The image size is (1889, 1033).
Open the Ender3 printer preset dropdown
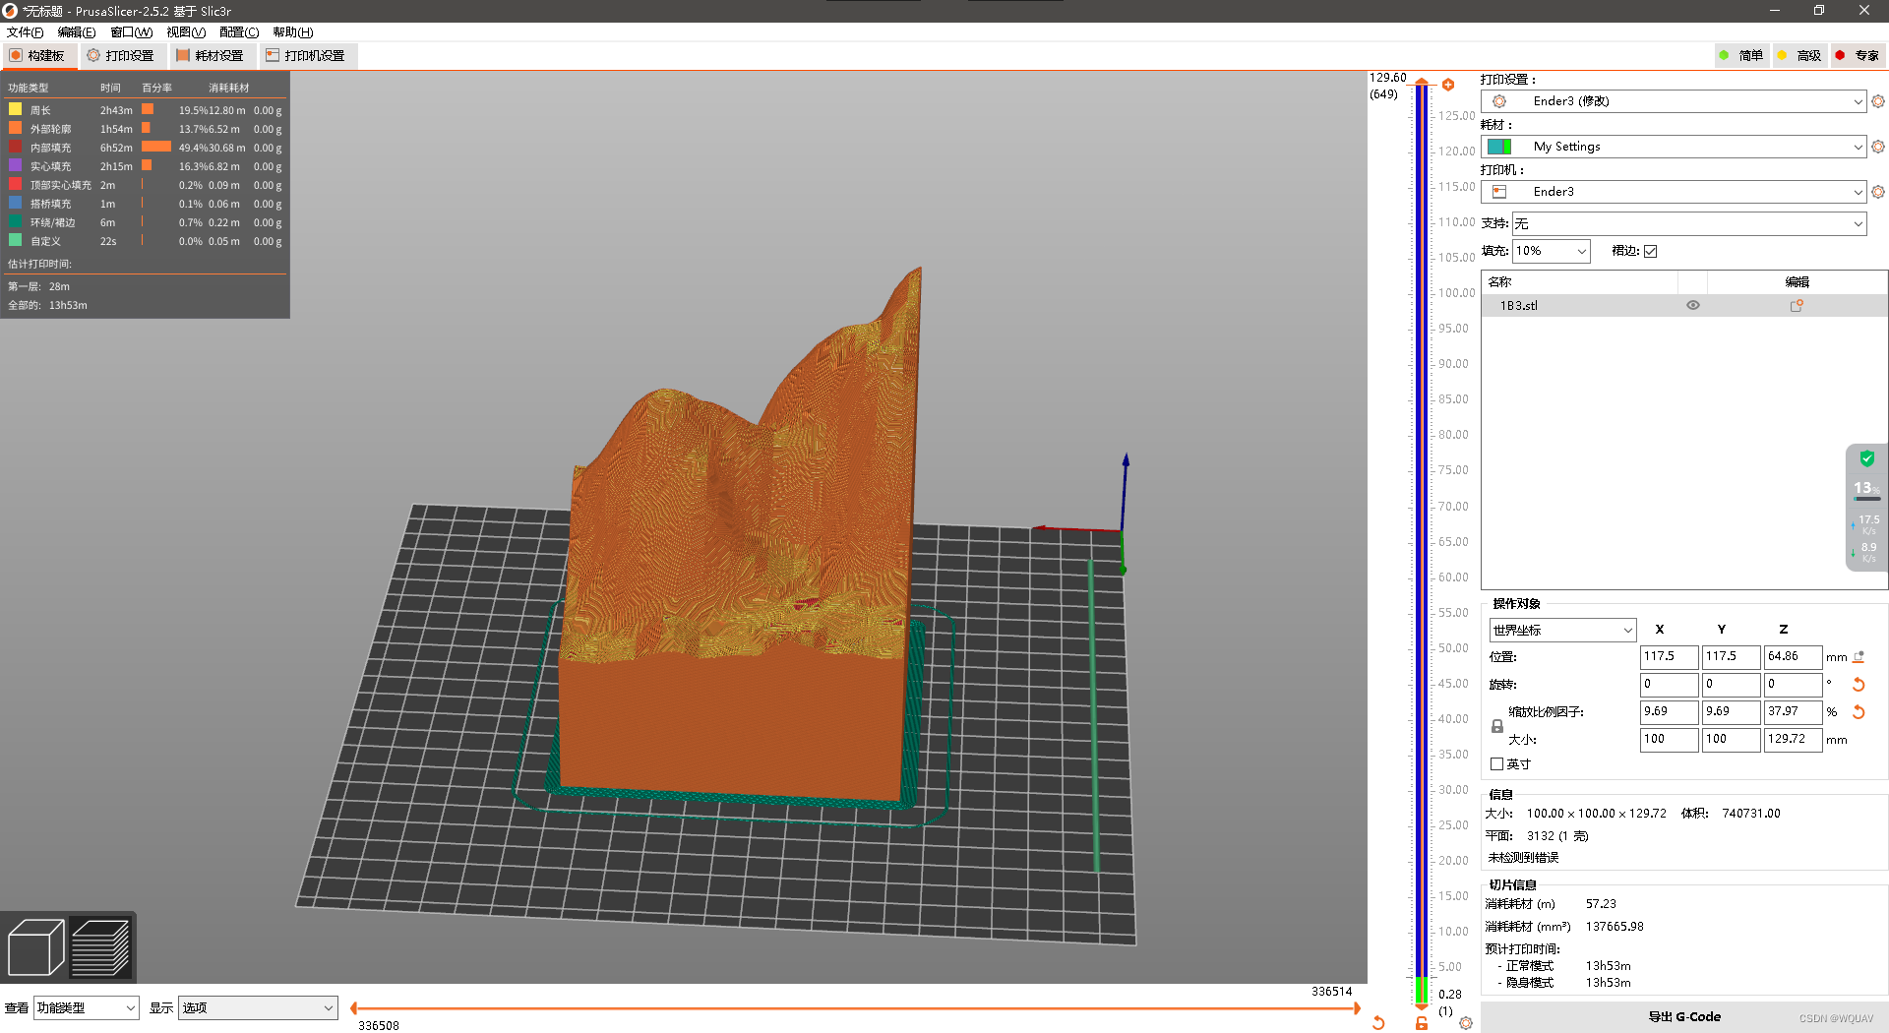coord(1673,192)
